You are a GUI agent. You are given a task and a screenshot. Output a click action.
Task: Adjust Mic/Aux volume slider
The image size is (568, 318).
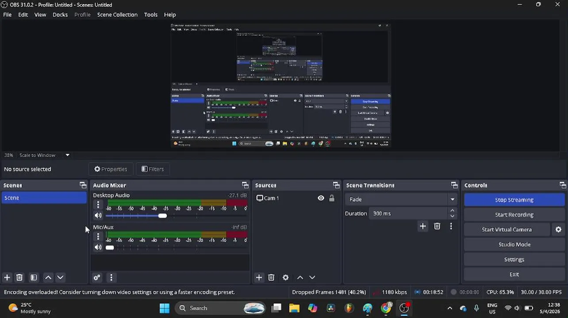[110, 247]
